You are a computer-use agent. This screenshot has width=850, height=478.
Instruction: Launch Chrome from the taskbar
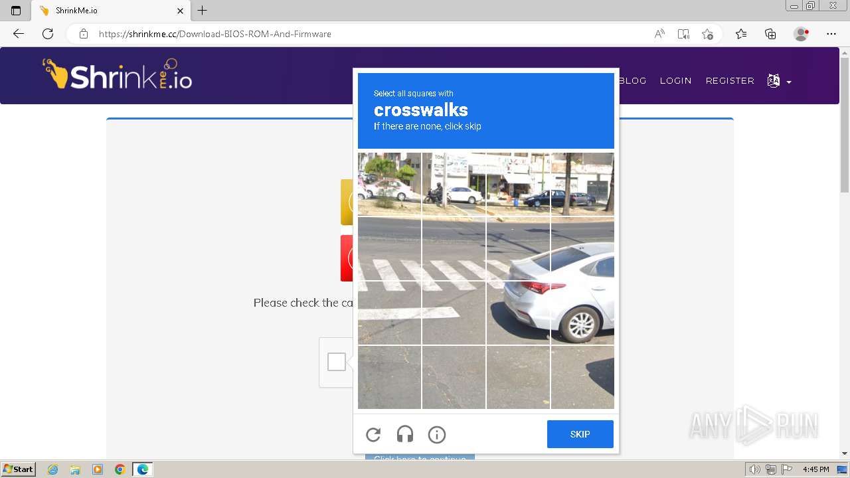click(x=120, y=469)
